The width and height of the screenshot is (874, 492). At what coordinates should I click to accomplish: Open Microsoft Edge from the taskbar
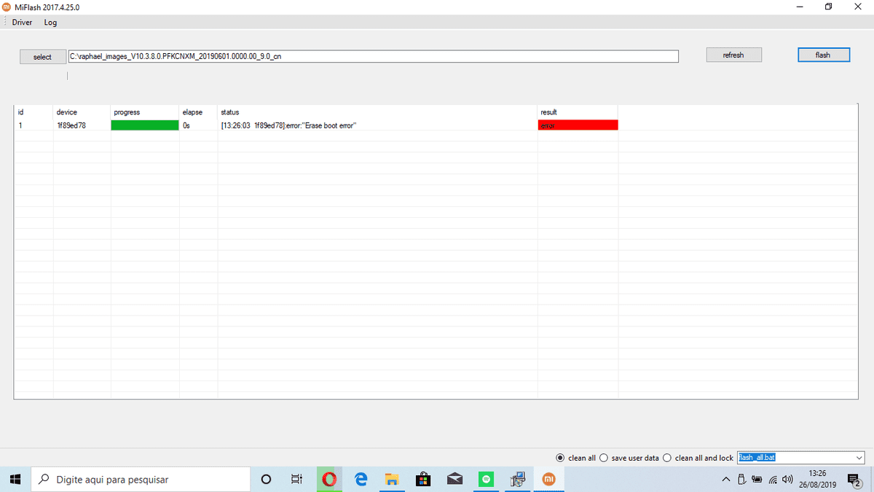point(361,479)
